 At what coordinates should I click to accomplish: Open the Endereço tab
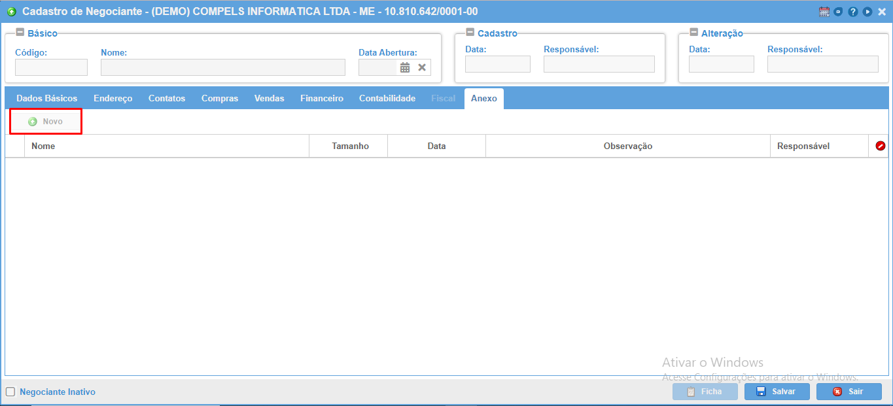[113, 99]
